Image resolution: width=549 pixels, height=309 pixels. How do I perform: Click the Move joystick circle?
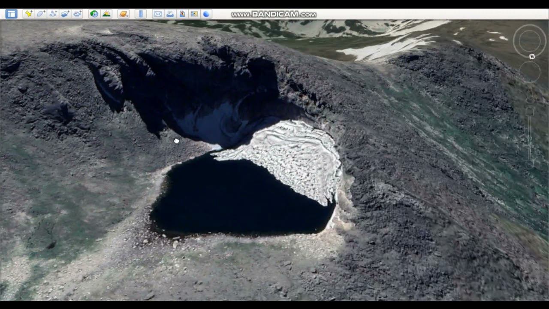pyautogui.click(x=530, y=72)
